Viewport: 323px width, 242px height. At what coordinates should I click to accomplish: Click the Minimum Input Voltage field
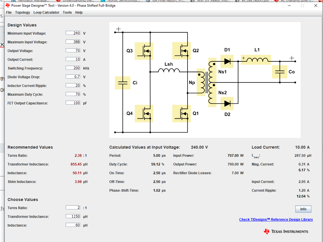73,33
